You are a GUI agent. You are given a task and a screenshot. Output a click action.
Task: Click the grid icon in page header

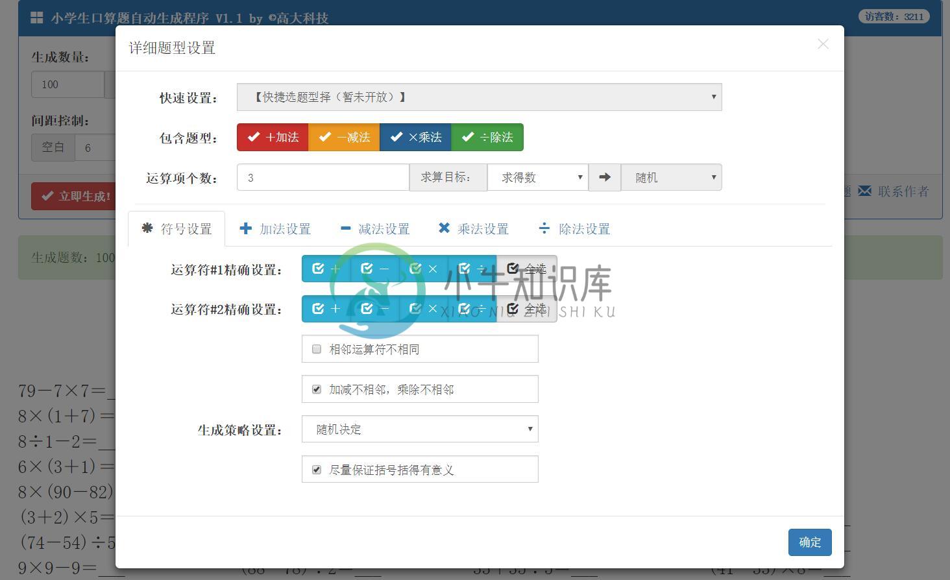[x=37, y=18]
